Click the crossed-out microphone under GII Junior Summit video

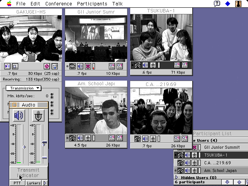pos(88,66)
